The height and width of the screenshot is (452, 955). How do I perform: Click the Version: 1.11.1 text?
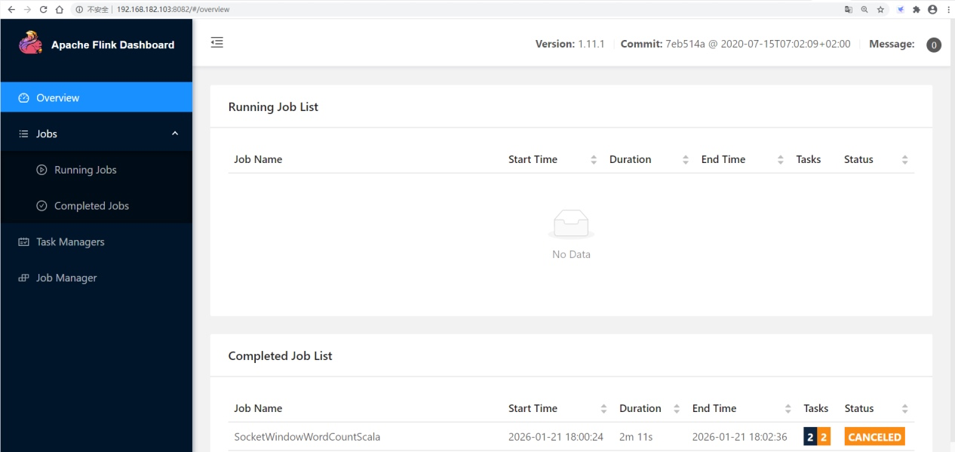click(570, 44)
